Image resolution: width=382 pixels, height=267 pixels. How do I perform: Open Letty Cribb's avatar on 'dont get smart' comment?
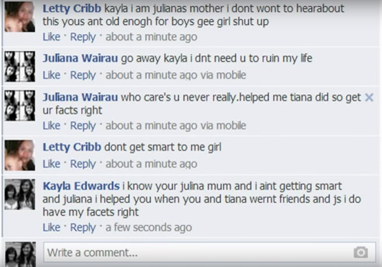point(20,155)
